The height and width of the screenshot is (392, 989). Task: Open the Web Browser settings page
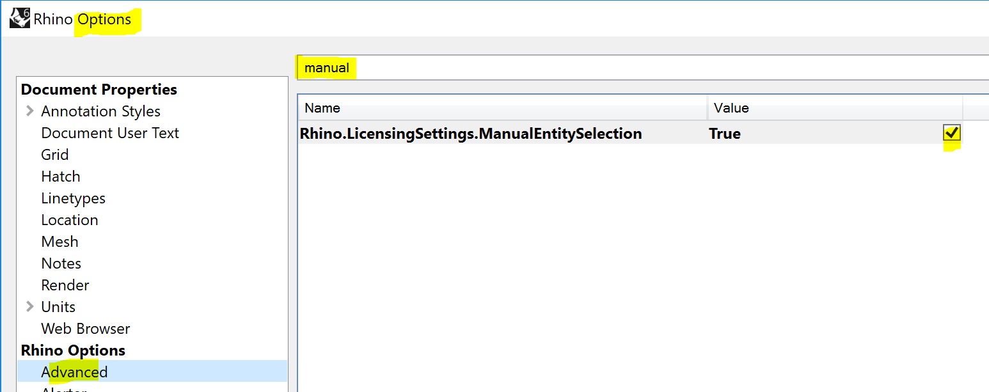pos(86,329)
